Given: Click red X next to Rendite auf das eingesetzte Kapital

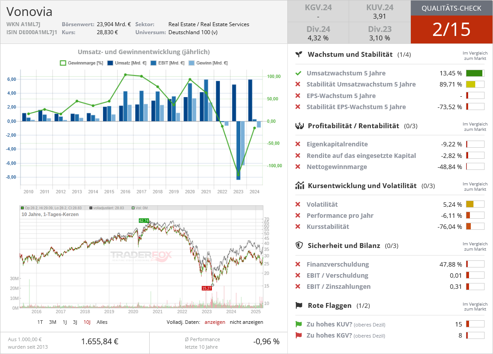Looking at the screenshot, I should coord(298,155).
